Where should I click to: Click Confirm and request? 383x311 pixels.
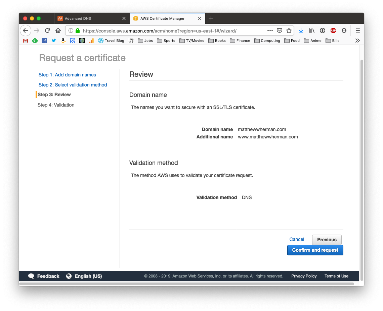coord(315,250)
